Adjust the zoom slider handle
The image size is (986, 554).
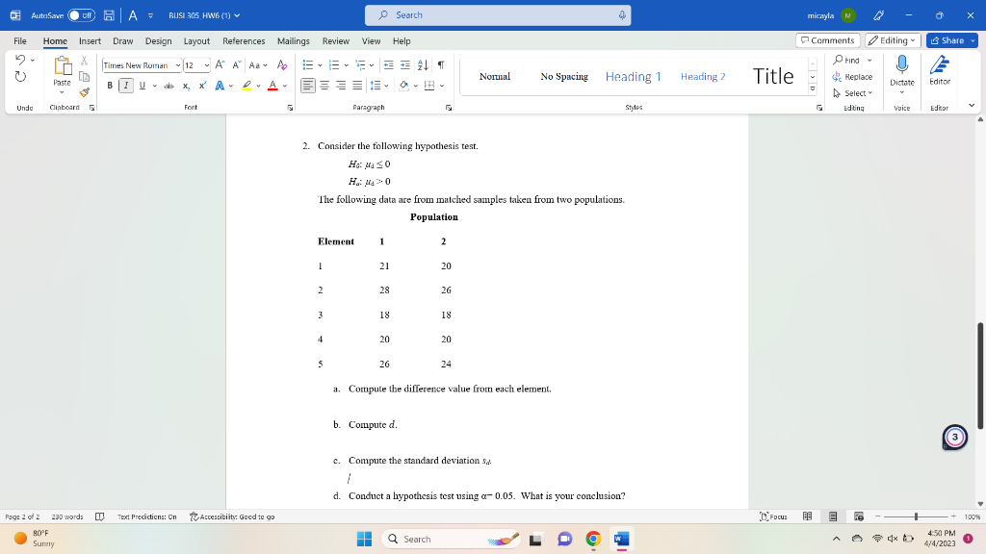[917, 516]
